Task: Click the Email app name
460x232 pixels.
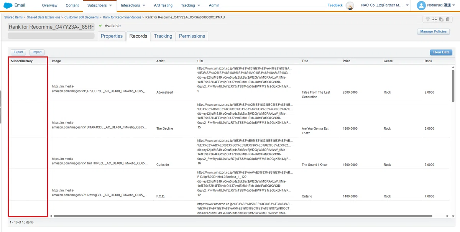Action: coord(20,5)
